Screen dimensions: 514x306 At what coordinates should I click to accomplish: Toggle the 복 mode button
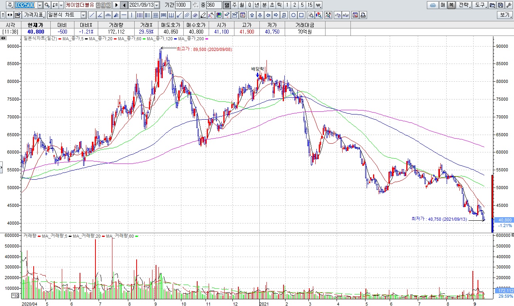pyautogui.click(x=451, y=5)
